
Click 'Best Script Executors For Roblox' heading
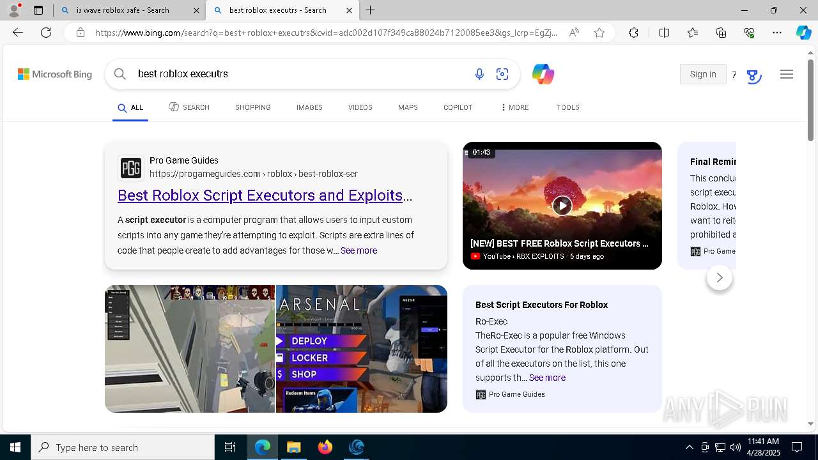541,305
